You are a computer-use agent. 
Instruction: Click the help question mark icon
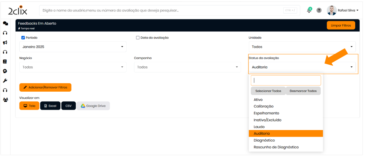point(319,10)
